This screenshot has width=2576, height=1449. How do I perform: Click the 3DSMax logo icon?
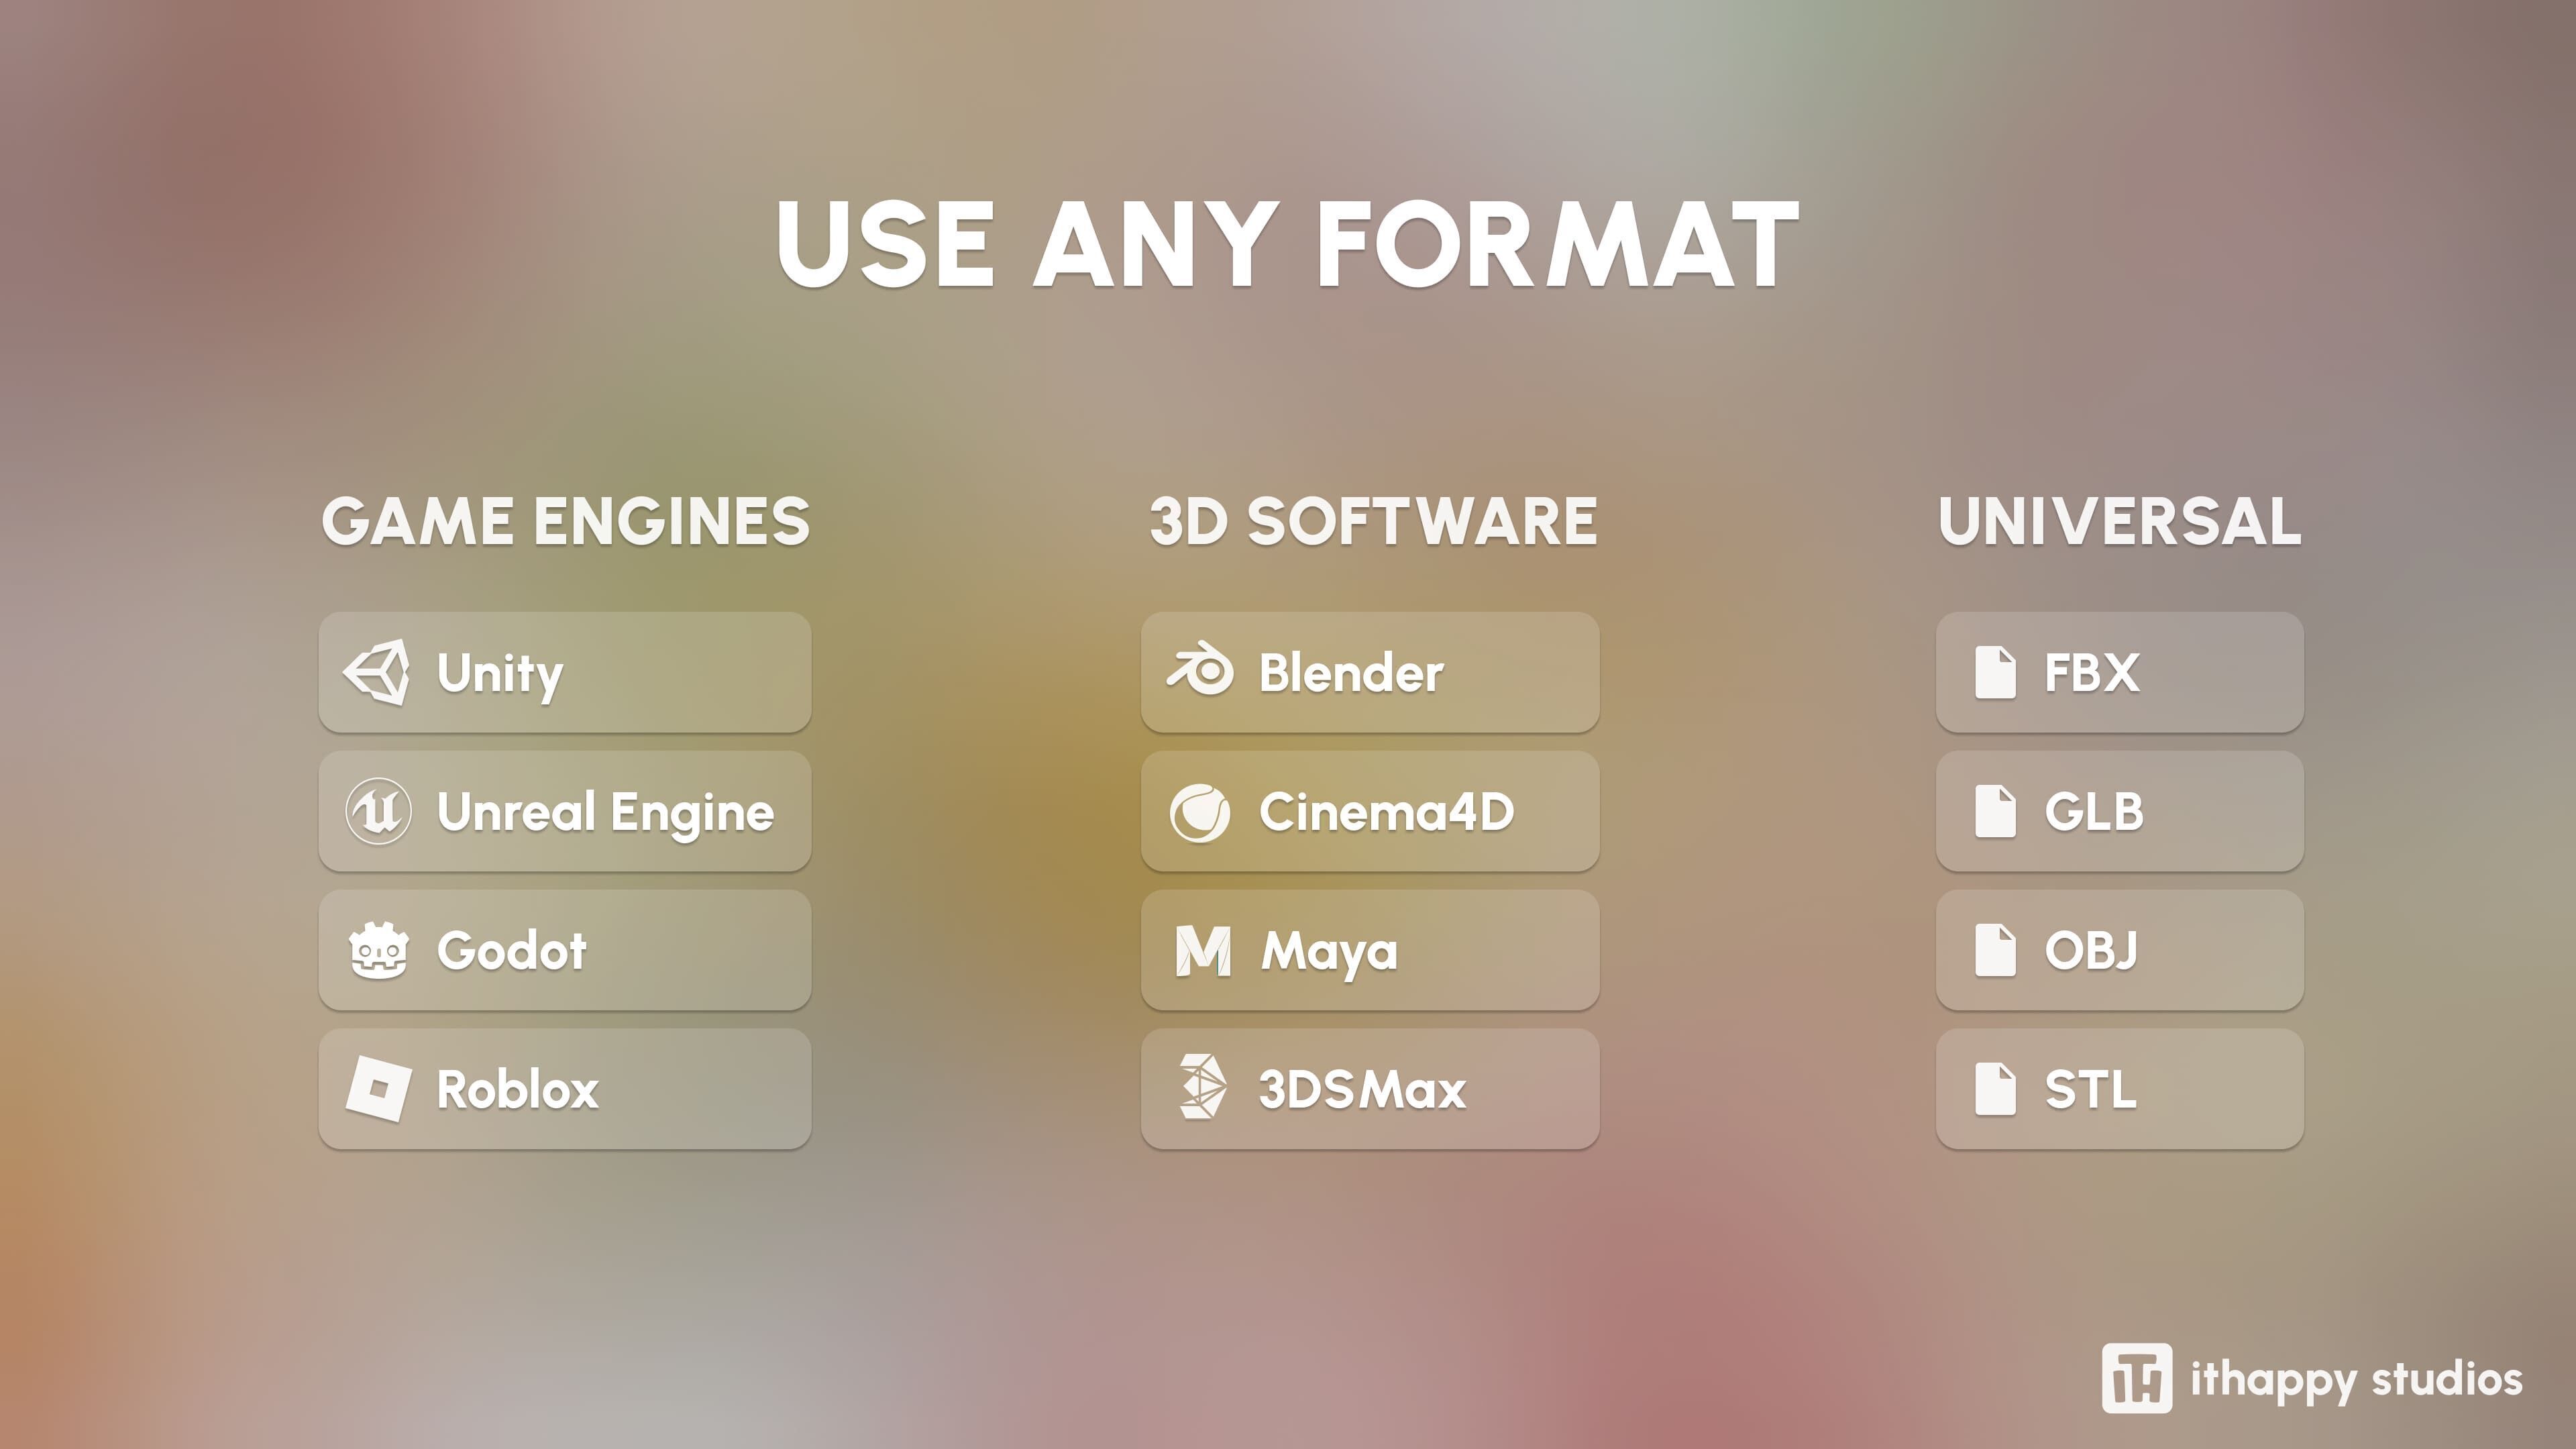(1201, 1087)
